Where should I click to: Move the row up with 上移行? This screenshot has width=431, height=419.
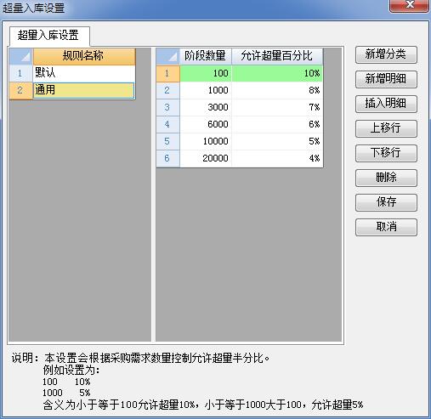pos(386,128)
